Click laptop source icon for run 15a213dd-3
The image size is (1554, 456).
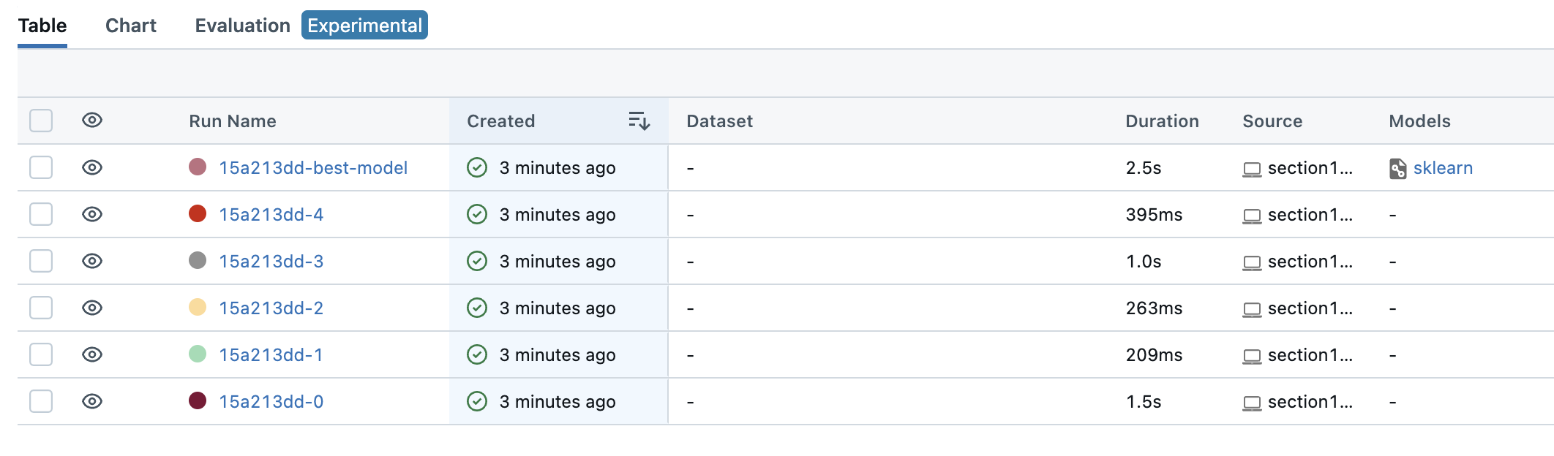coord(1252,262)
